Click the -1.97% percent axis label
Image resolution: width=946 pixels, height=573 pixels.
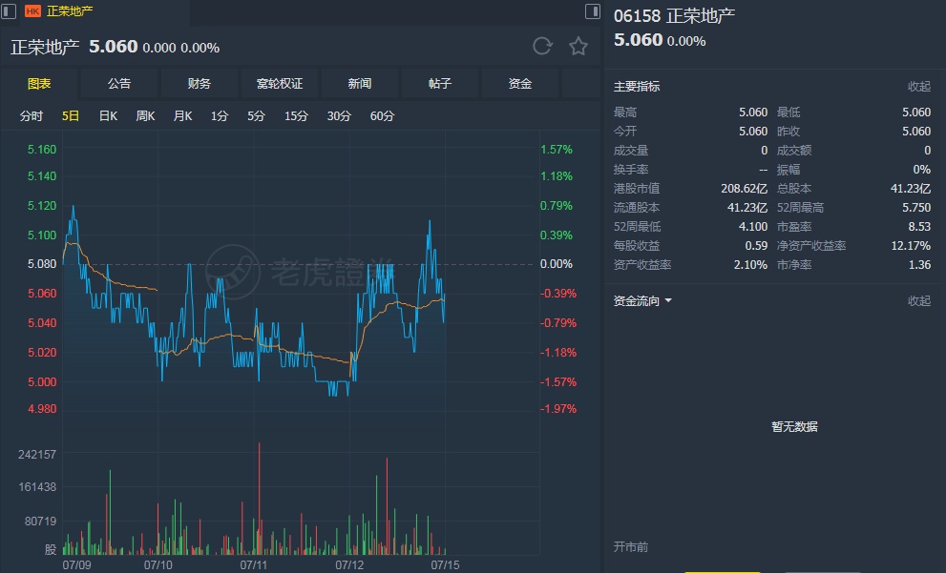tap(558, 408)
